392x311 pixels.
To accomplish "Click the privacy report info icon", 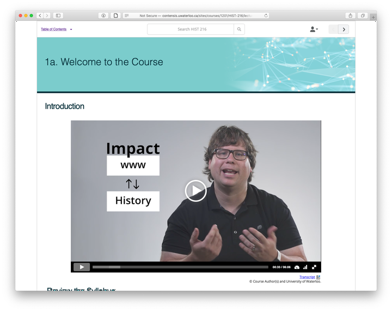I will pyautogui.click(x=103, y=15).
